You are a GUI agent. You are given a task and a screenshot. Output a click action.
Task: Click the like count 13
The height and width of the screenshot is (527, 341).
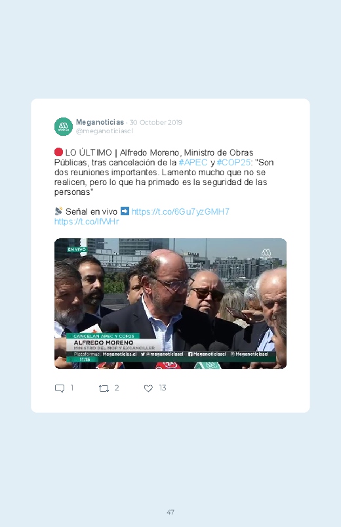pos(163,388)
